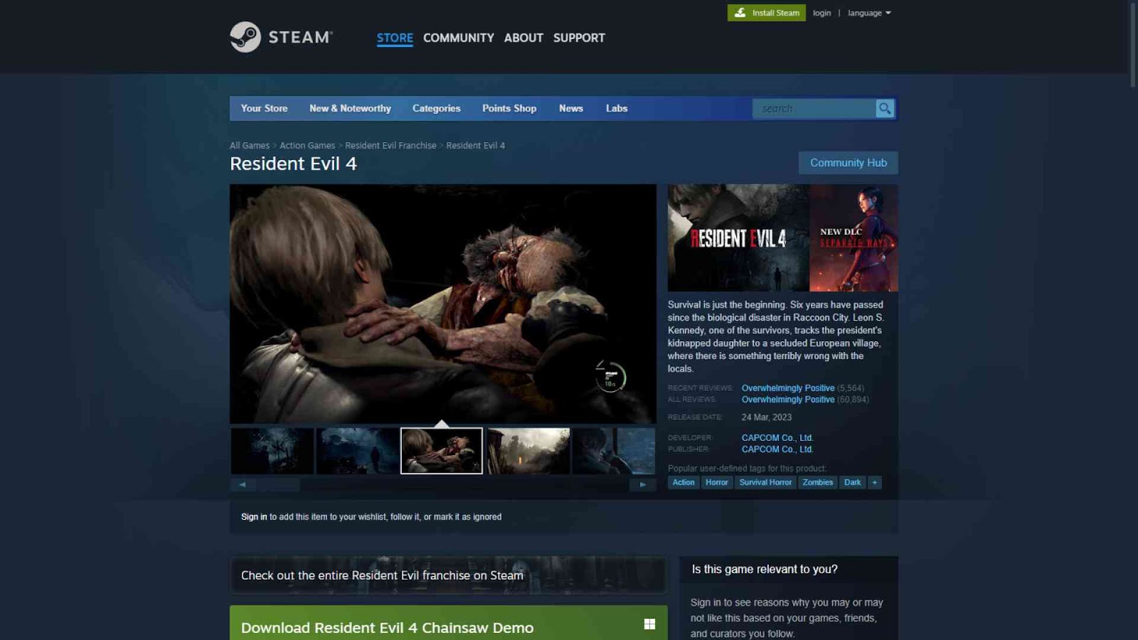Click the publisher CAPCOM Co., Ltd. link

point(777,449)
